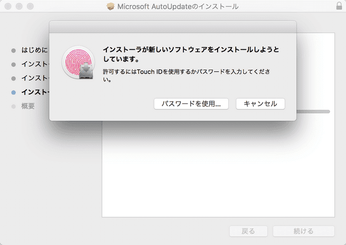Click the パスワードを使用... button
The width and height of the screenshot is (346, 245).
click(191, 104)
